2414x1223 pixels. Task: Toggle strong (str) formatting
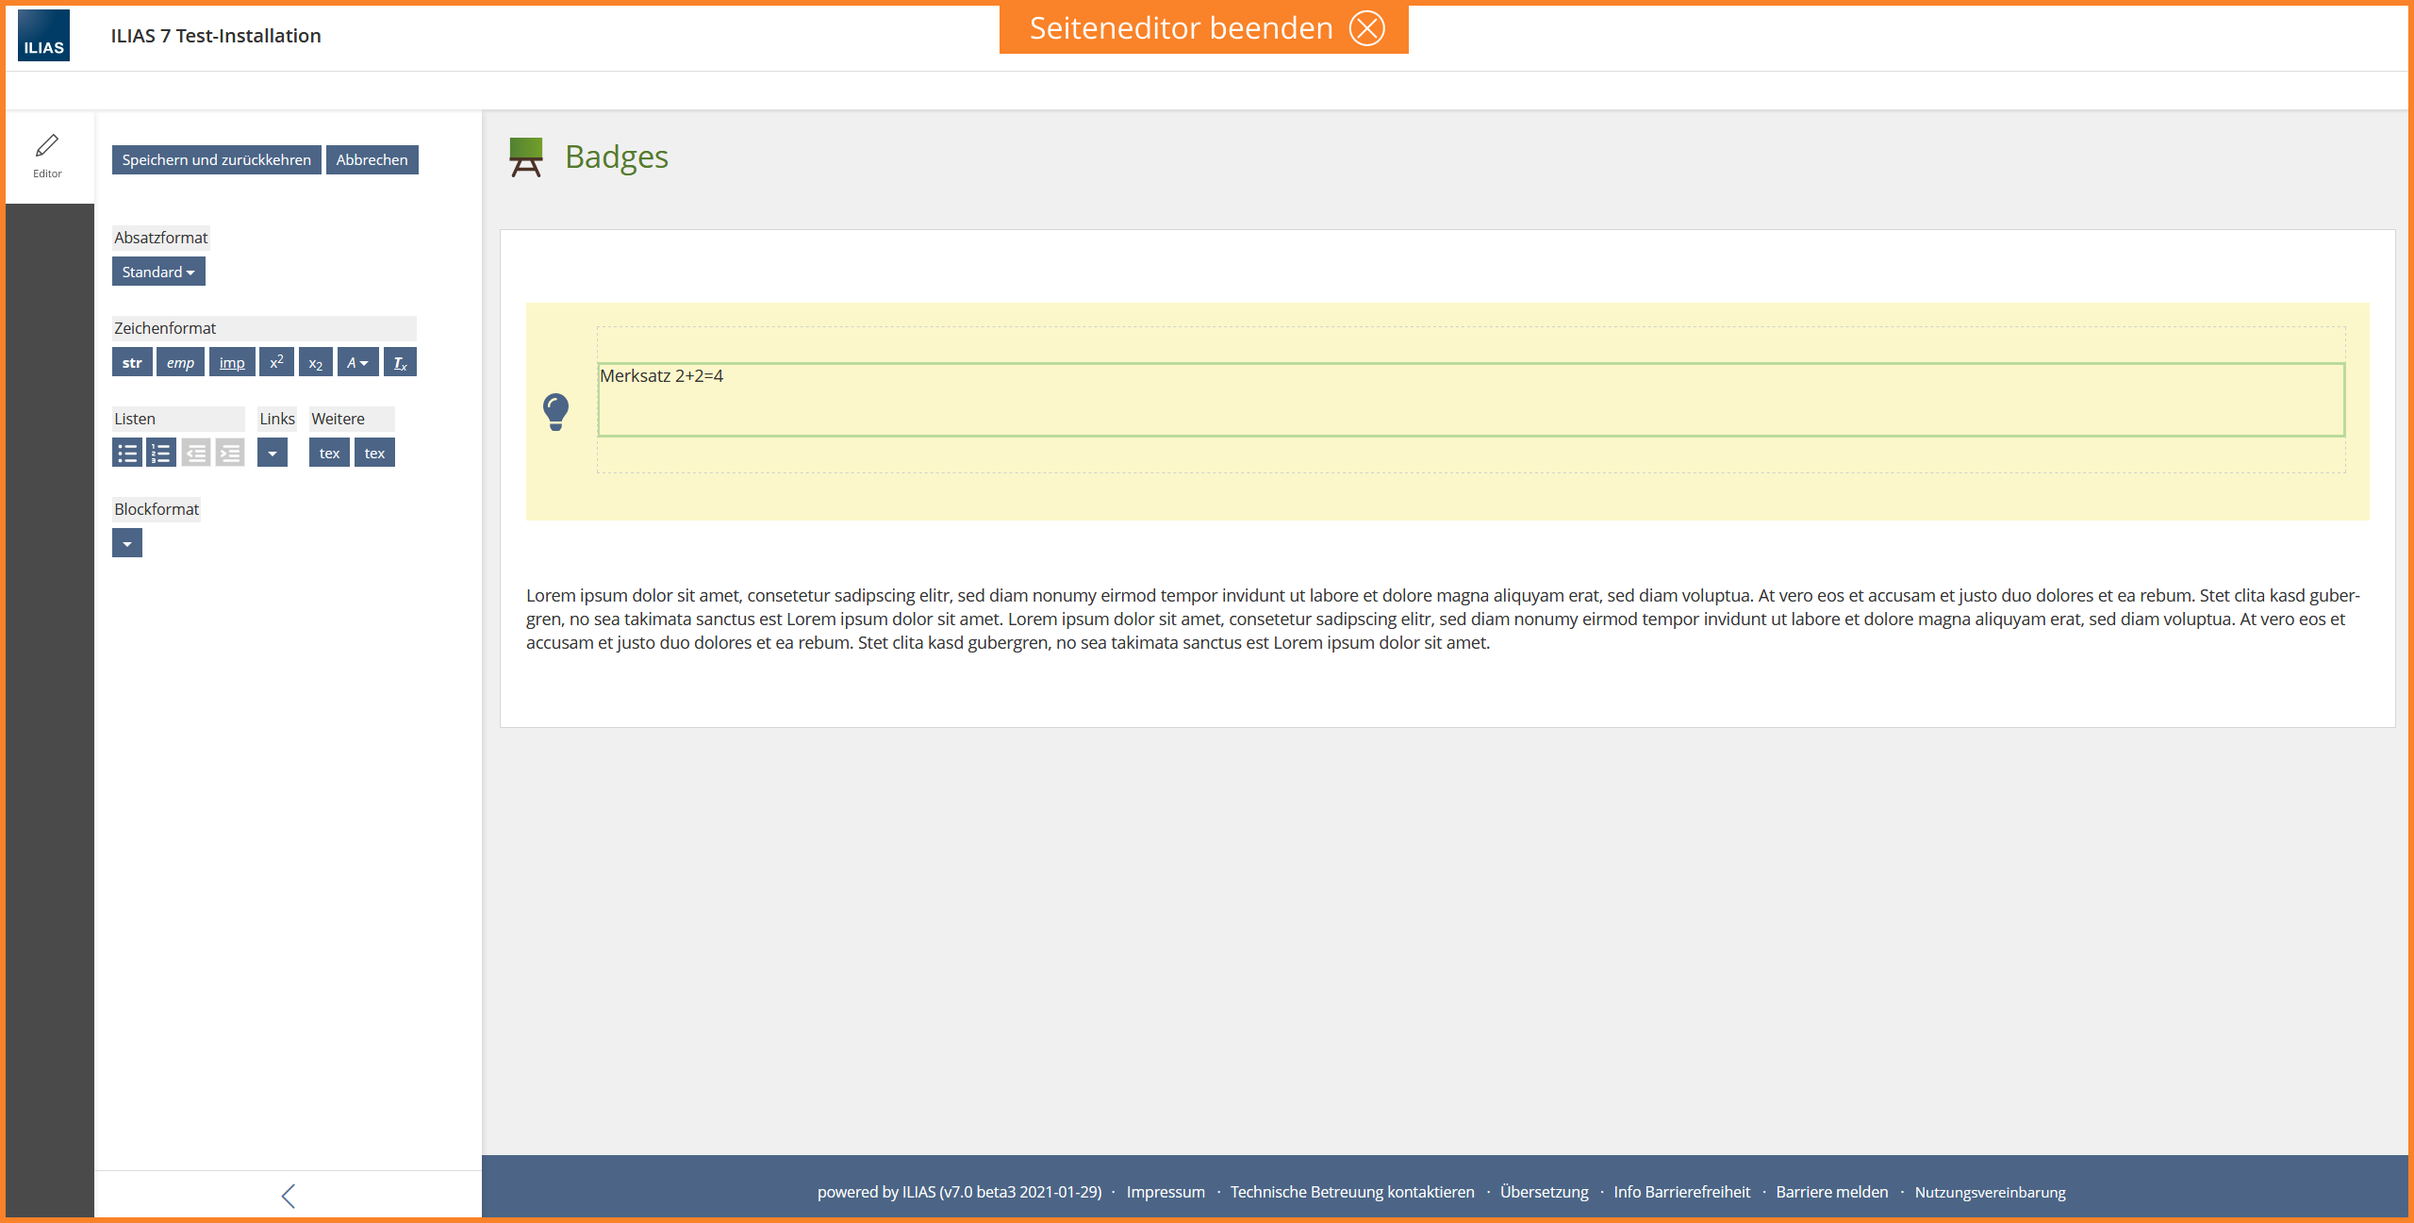pos(132,363)
